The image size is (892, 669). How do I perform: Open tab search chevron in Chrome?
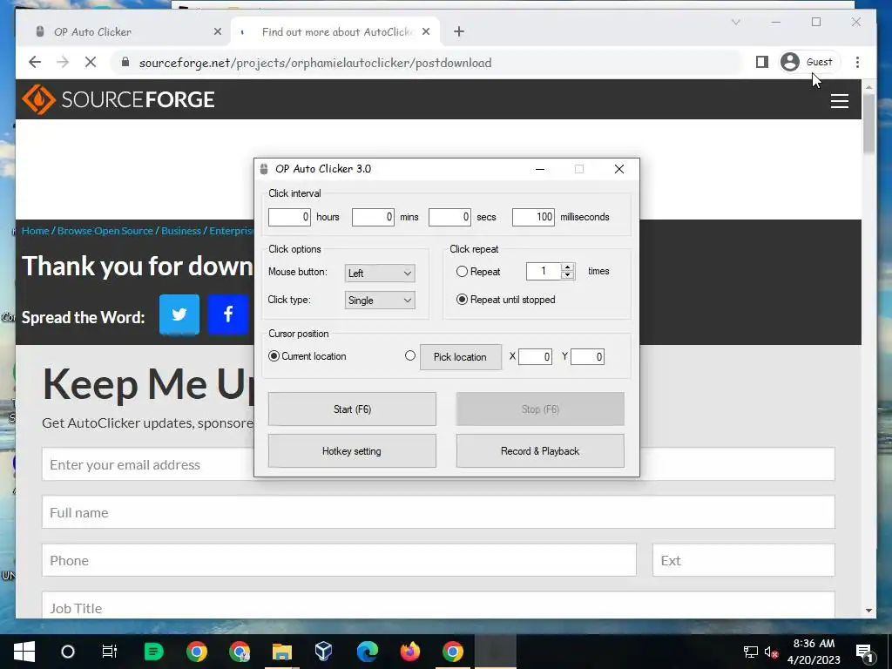[735, 22]
